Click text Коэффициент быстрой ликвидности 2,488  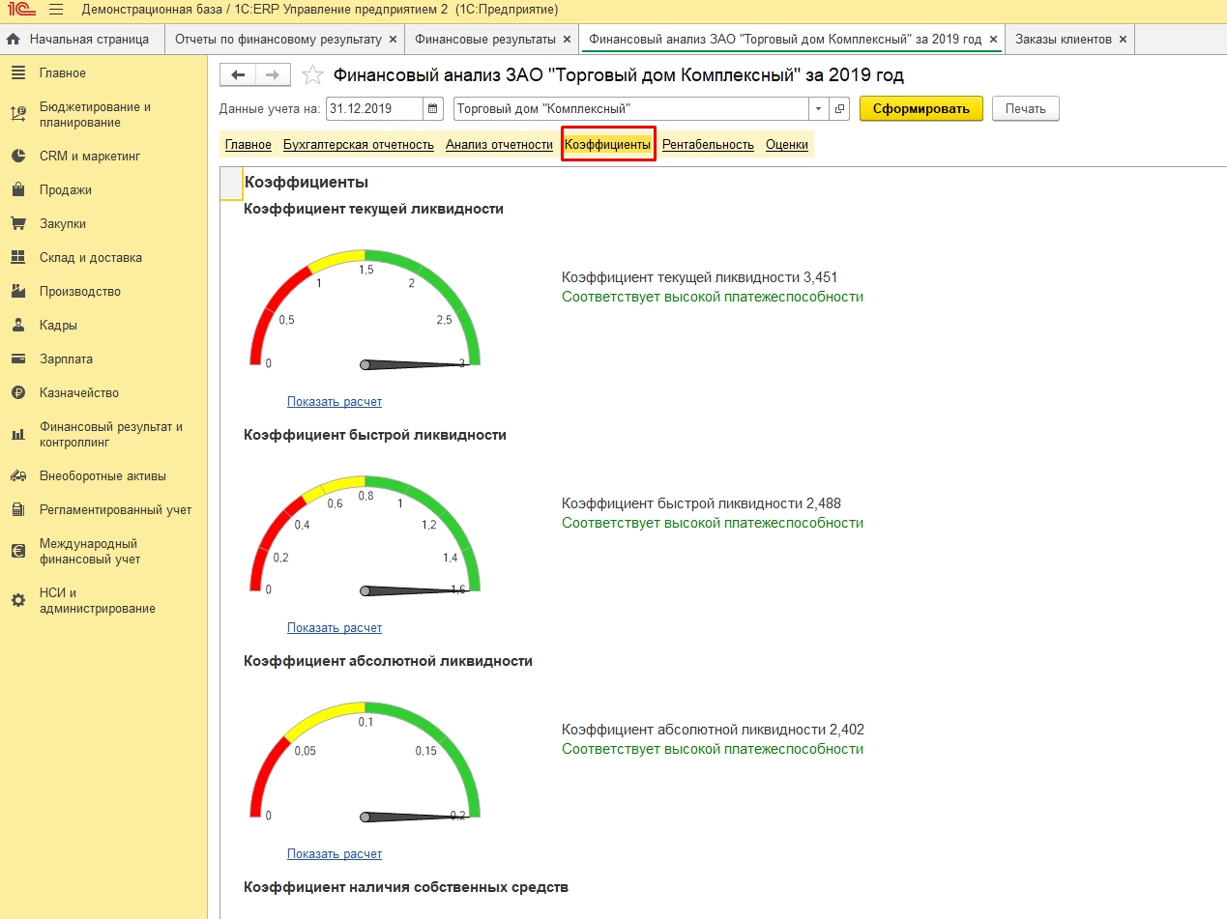(701, 503)
